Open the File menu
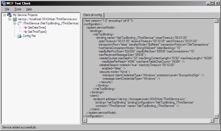 pos(7,9)
